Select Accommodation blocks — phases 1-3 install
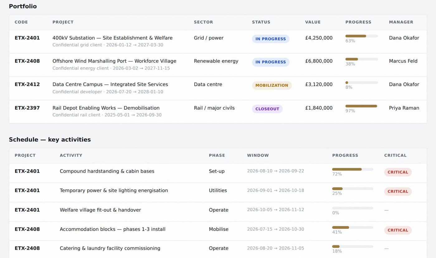The width and height of the screenshot is (436, 258). click(x=112, y=229)
